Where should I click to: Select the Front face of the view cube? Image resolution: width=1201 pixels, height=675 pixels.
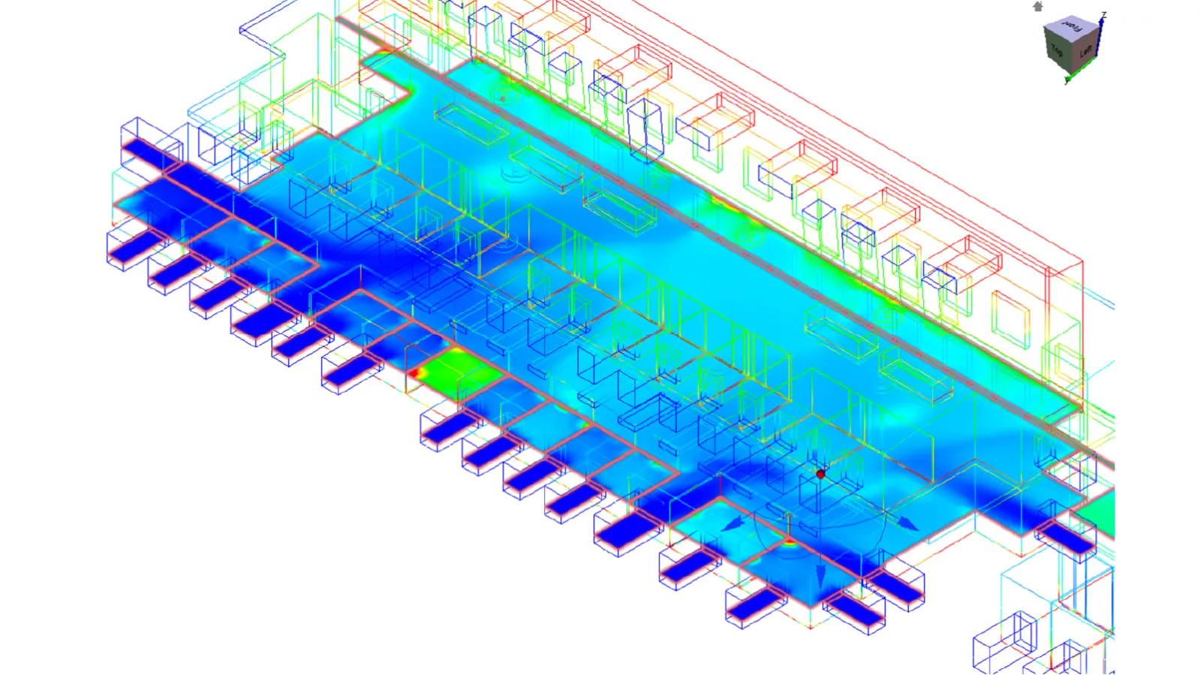[x=1073, y=28]
